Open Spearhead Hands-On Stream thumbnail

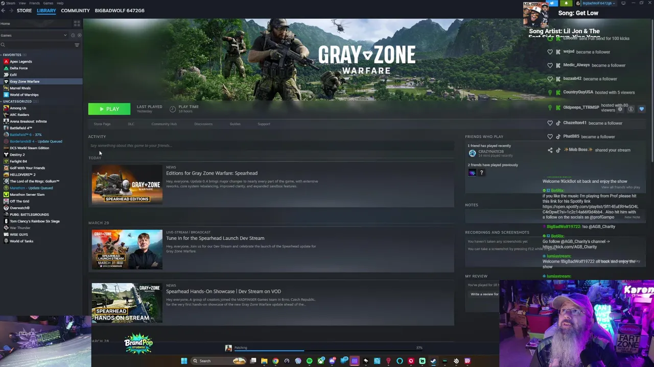pos(127,303)
